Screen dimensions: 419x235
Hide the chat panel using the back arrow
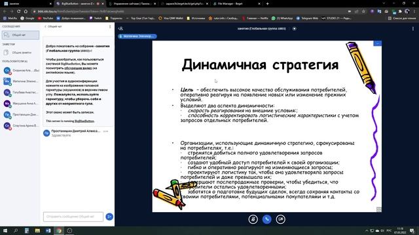[x=45, y=26]
